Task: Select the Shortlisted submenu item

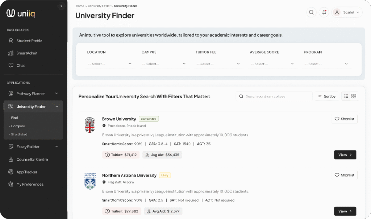Action: point(18,134)
